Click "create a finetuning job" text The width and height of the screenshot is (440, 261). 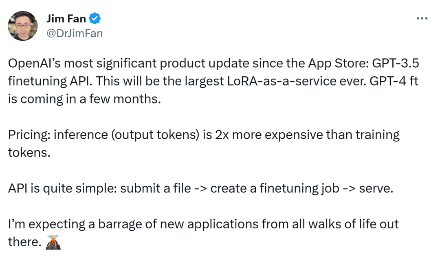click(x=275, y=189)
